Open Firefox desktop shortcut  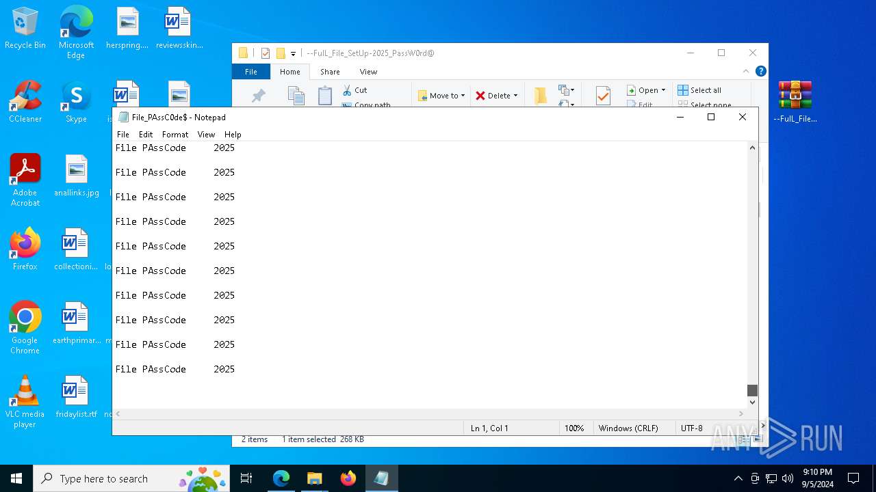click(x=25, y=250)
